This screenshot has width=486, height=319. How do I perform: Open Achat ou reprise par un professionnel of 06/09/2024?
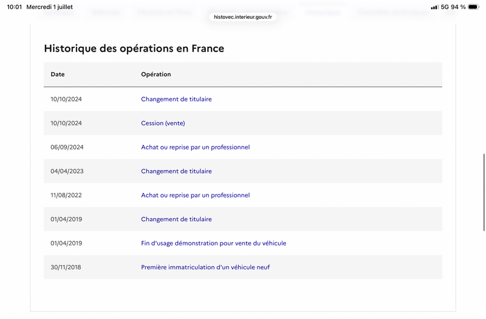click(x=195, y=147)
